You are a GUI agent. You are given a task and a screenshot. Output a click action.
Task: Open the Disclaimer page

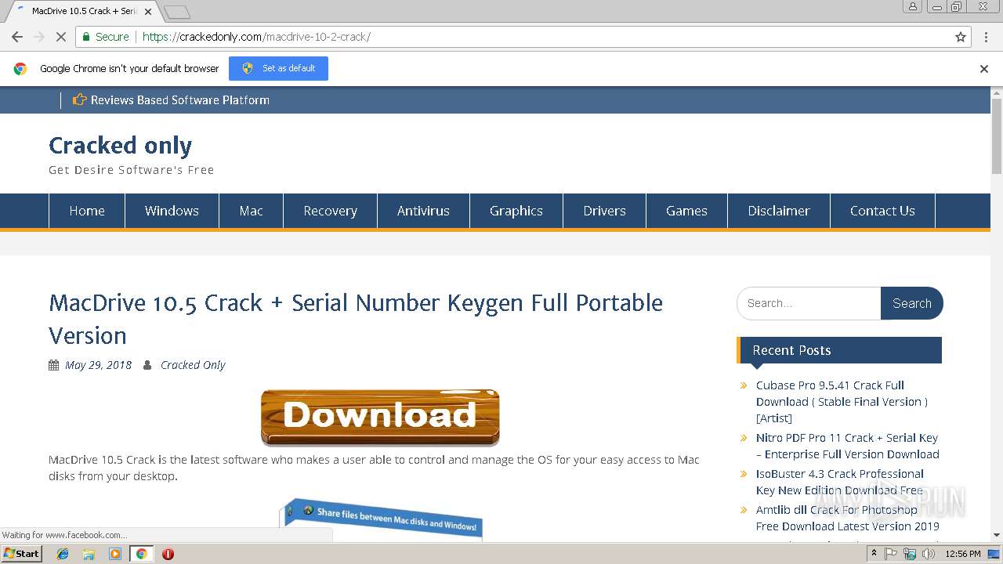778,211
